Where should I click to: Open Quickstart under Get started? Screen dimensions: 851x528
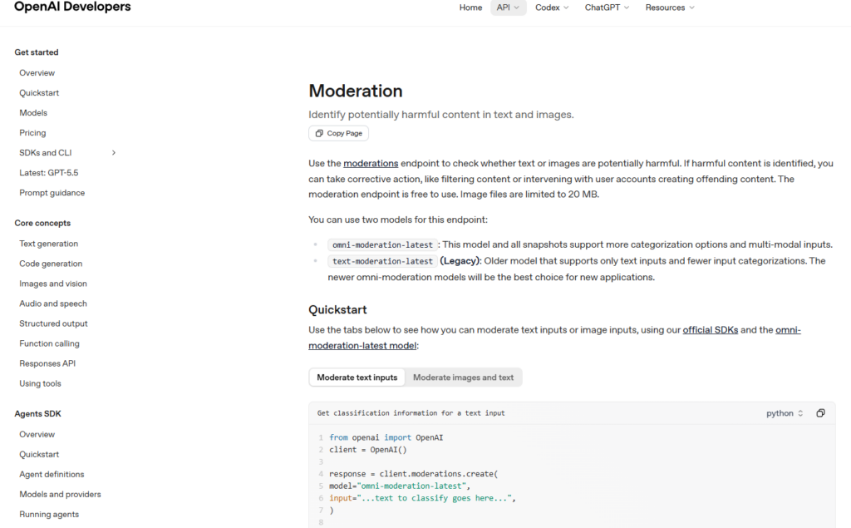(39, 93)
